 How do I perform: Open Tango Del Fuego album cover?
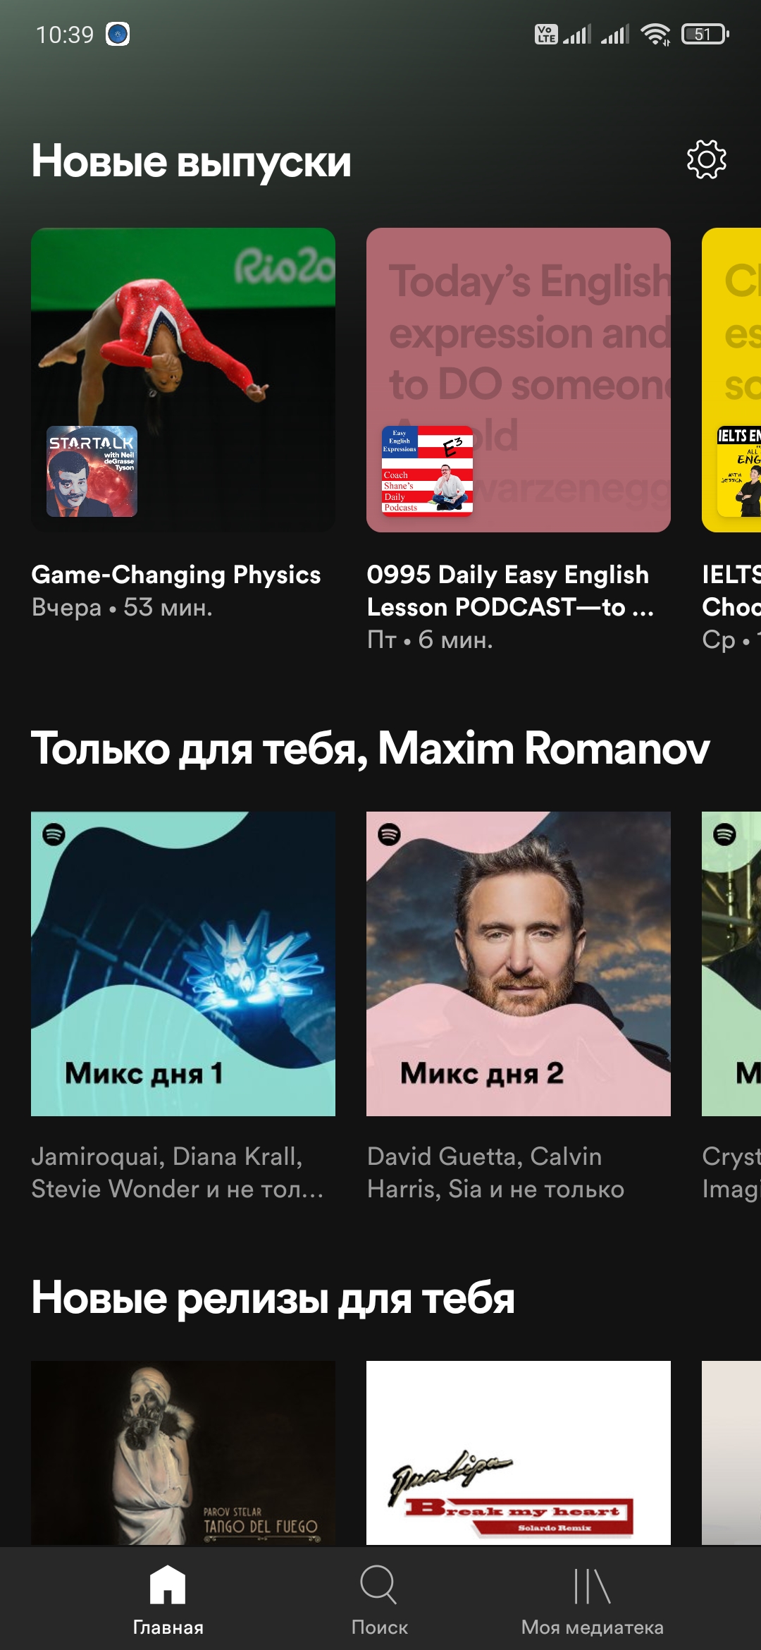[x=183, y=1453]
